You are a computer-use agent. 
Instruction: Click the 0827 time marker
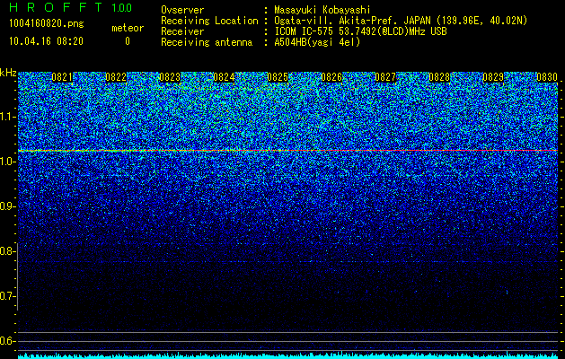tap(385, 77)
